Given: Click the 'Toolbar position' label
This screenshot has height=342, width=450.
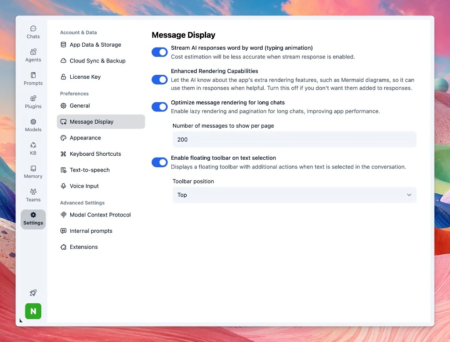Looking at the screenshot, I should pyautogui.click(x=193, y=181).
